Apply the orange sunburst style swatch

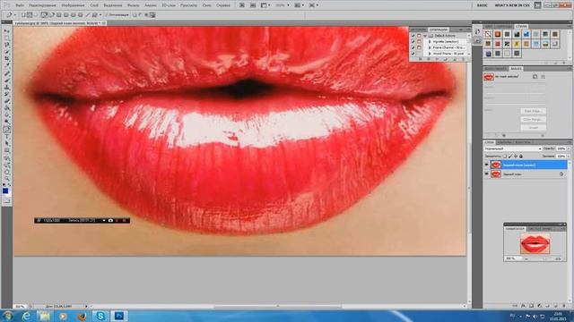498,34
